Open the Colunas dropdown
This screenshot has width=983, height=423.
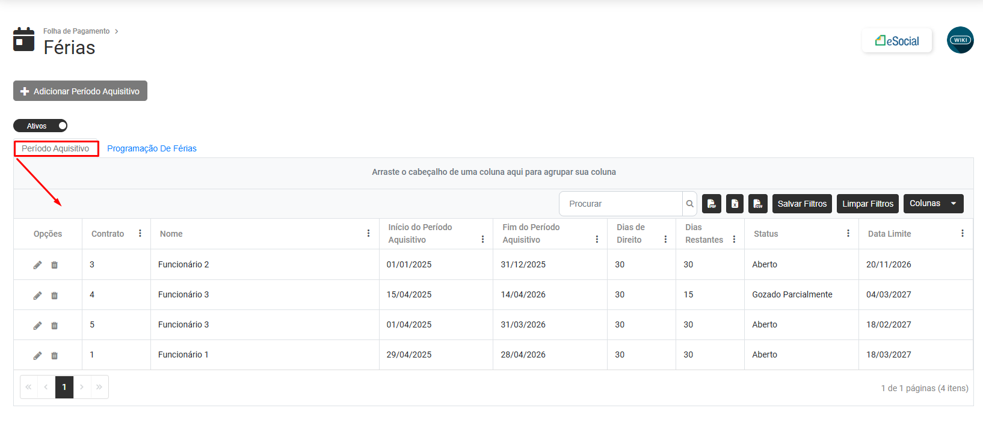(933, 204)
